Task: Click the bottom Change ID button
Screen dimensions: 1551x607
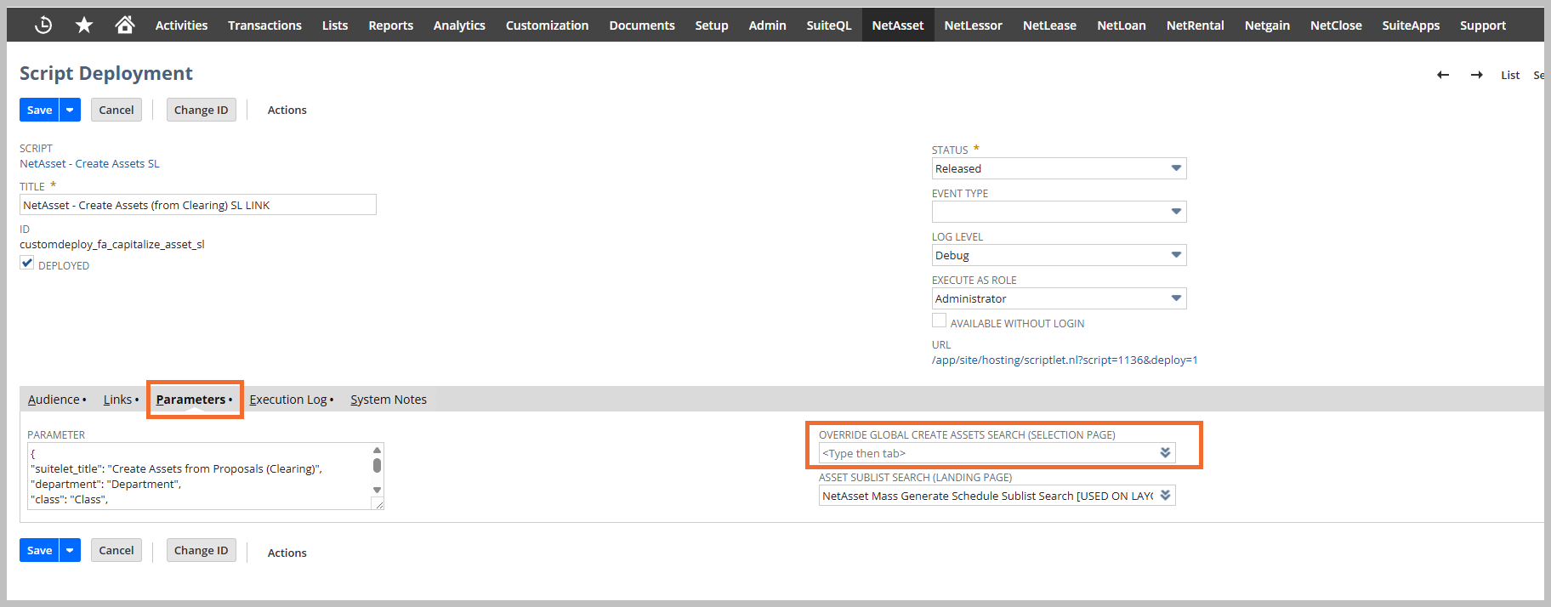Action: 202,550
